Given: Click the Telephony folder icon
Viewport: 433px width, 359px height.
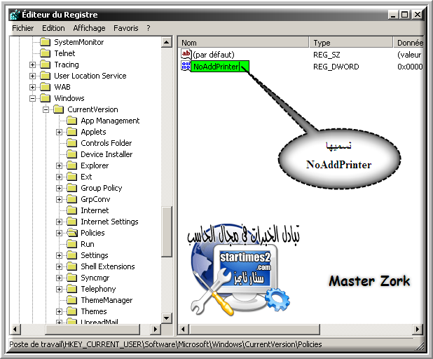Looking at the screenshot, I should (71, 289).
